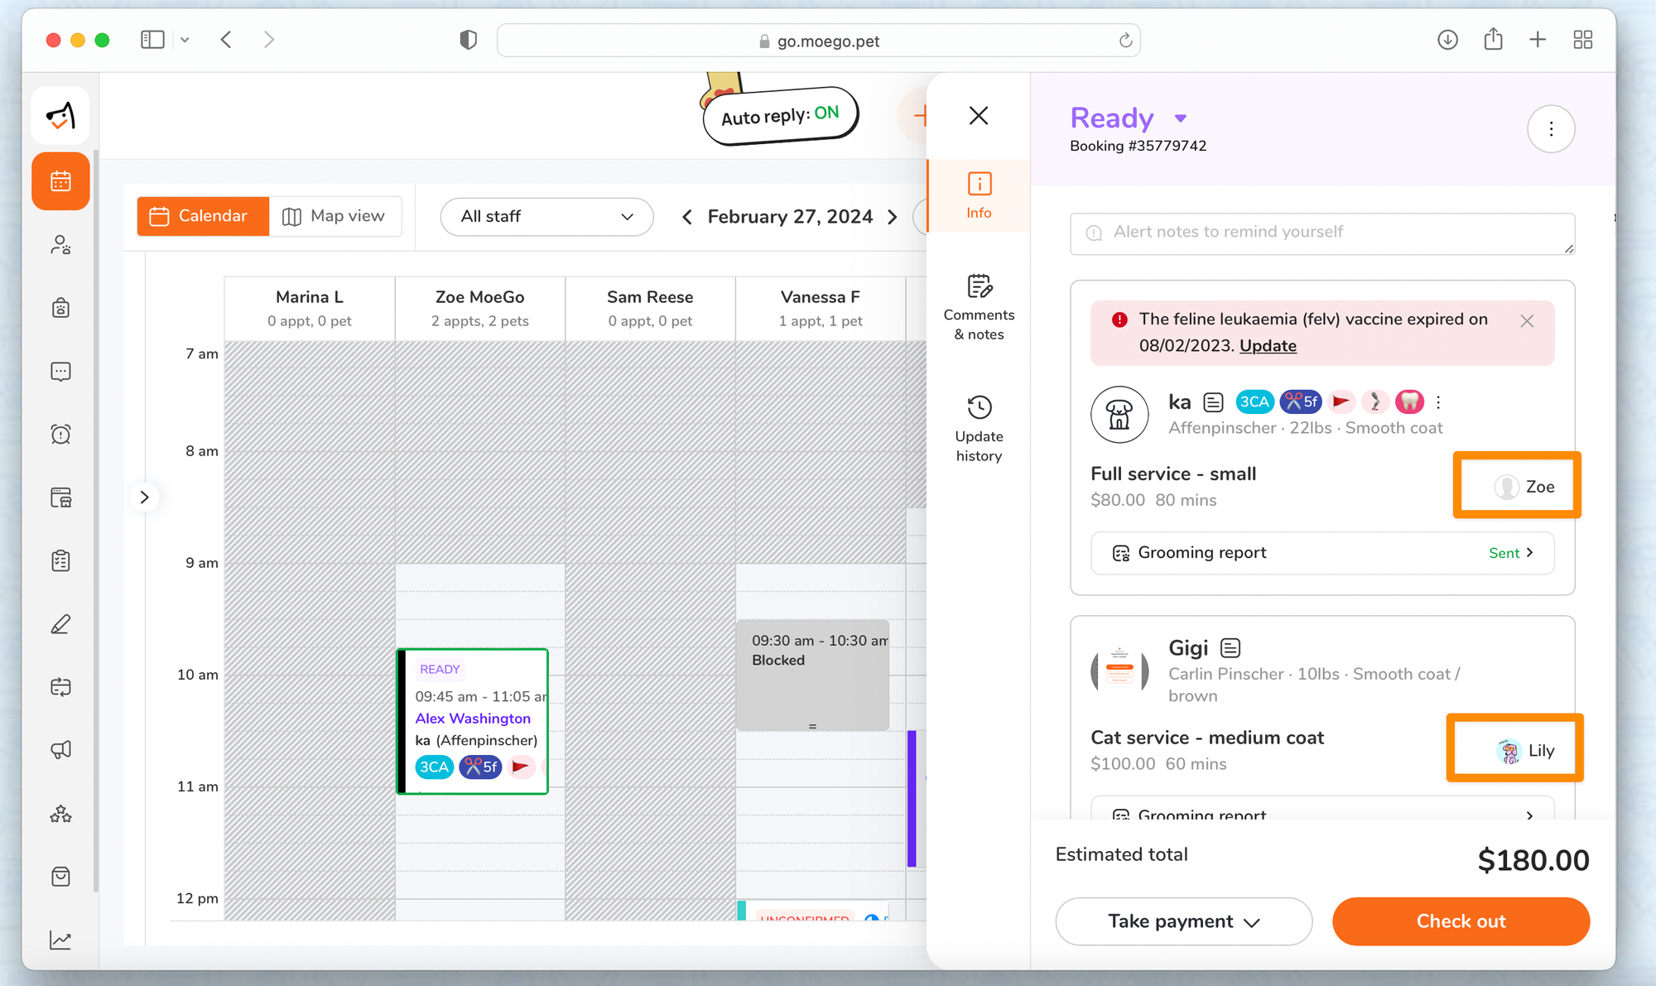Image resolution: width=1656 pixels, height=986 pixels.
Task: Click the Update vaccine link
Action: click(1268, 346)
